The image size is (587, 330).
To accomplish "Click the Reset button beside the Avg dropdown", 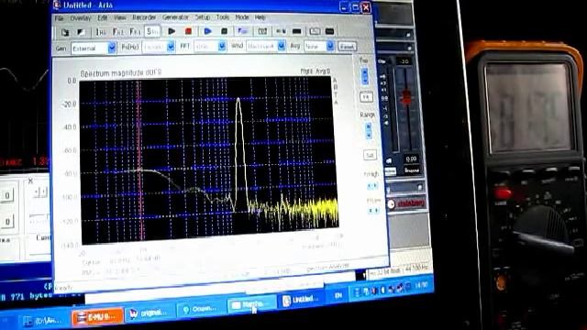I will click(347, 47).
